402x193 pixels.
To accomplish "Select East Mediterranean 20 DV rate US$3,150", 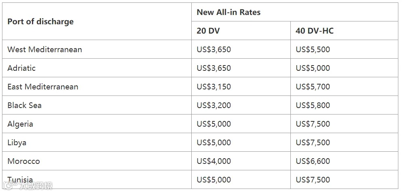I will pyautogui.click(x=214, y=87).
